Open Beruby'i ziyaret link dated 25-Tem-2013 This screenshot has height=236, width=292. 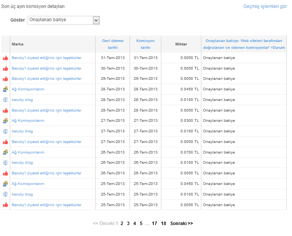[x=46, y=205]
